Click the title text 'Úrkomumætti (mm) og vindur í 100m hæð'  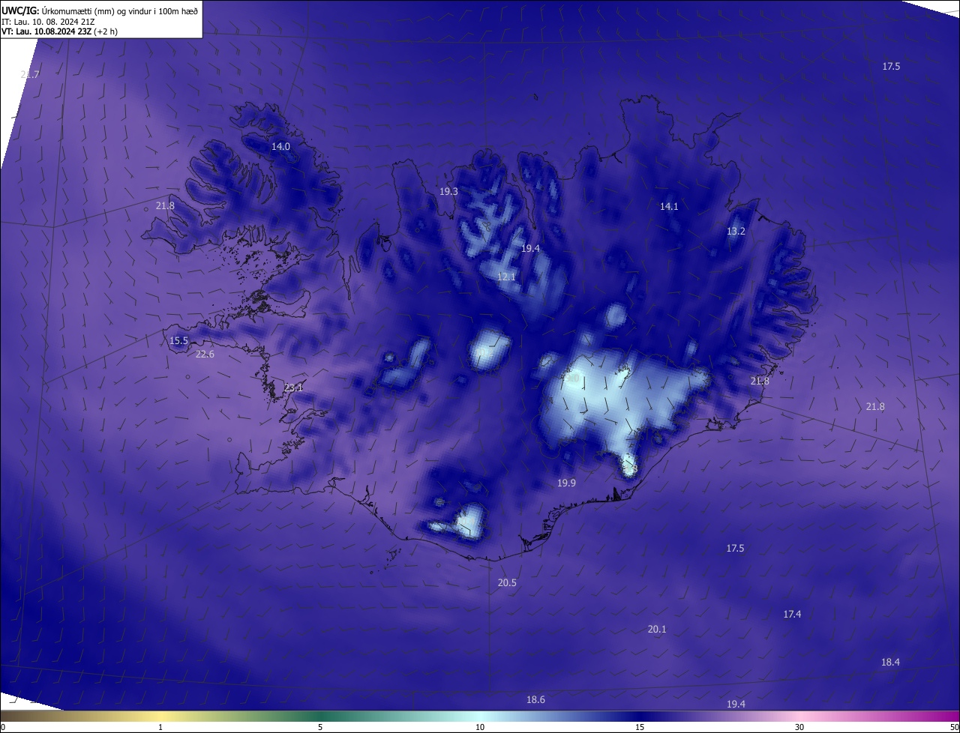[119, 10]
